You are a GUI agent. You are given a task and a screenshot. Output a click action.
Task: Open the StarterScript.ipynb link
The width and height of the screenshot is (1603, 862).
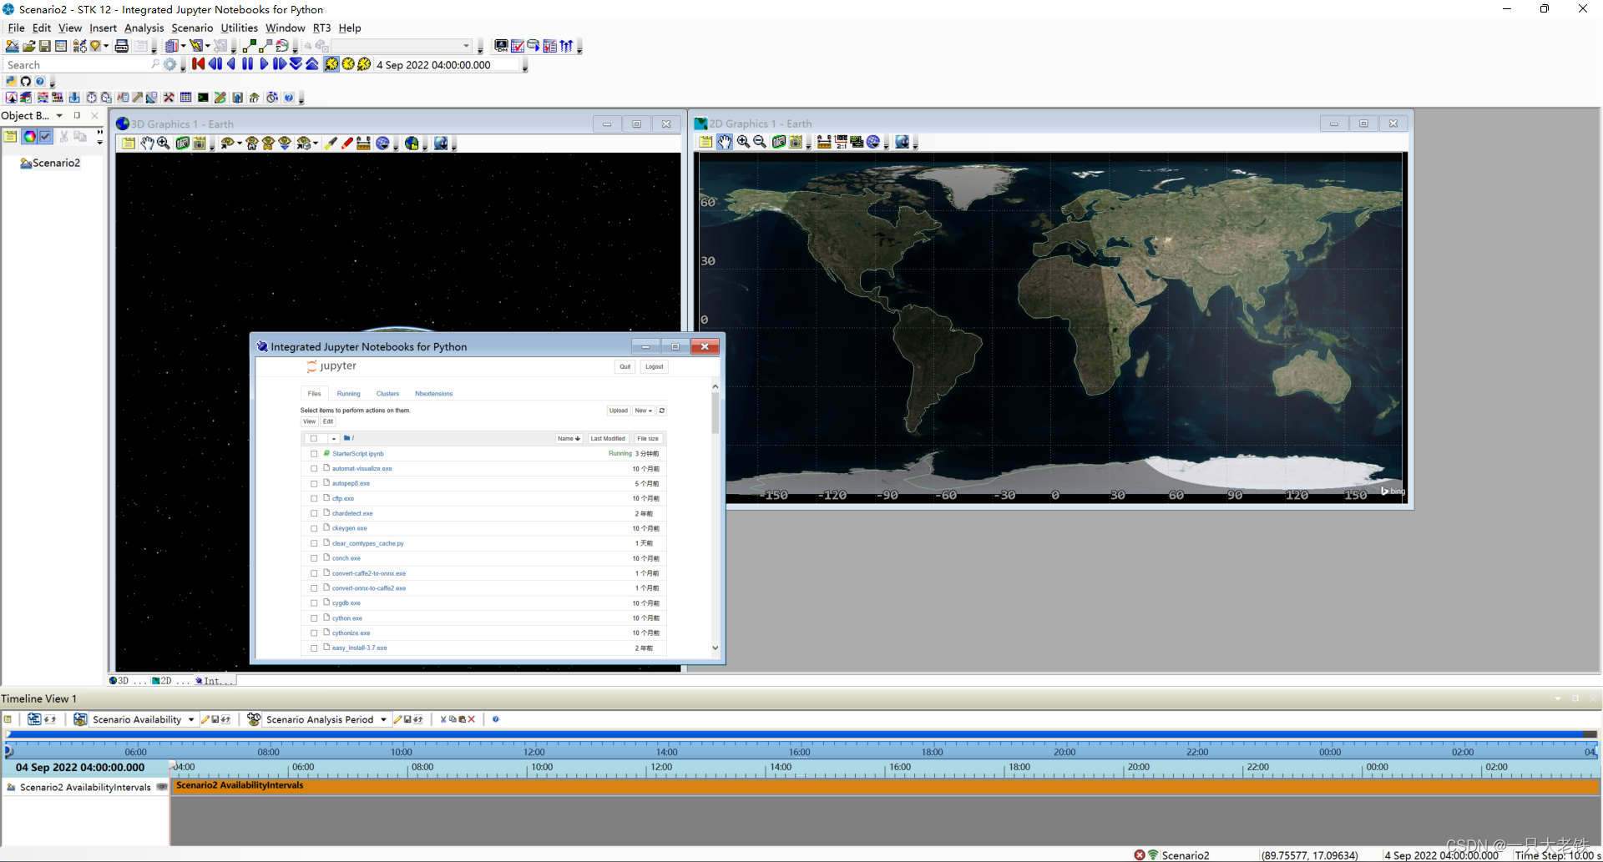click(357, 454)
